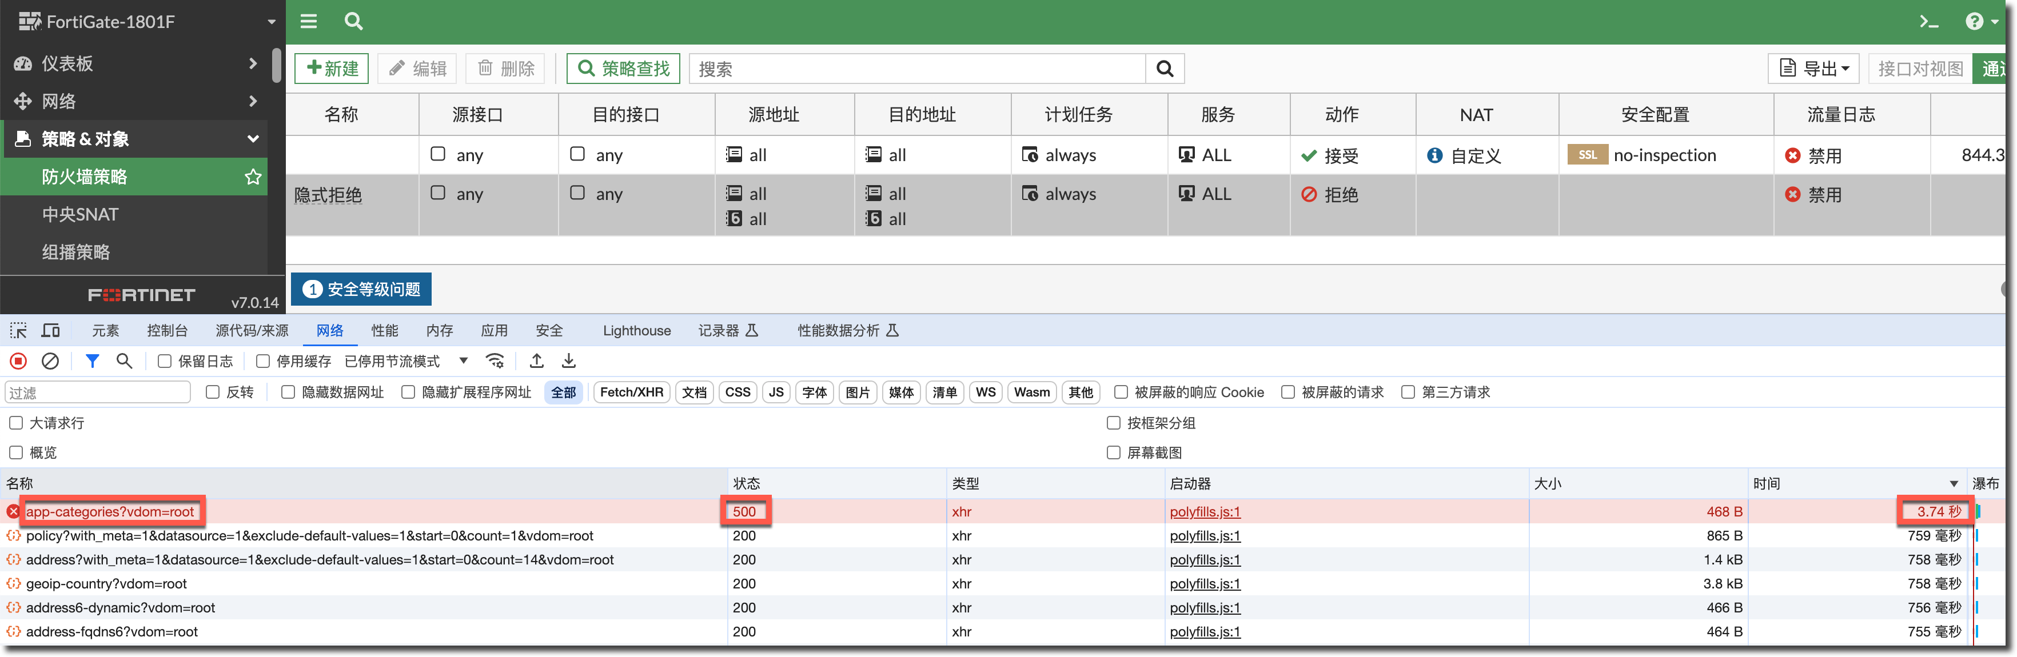Click the magnifier search icon in green header
This screenshot has width=2017, height=657.
tap(353, 21)
